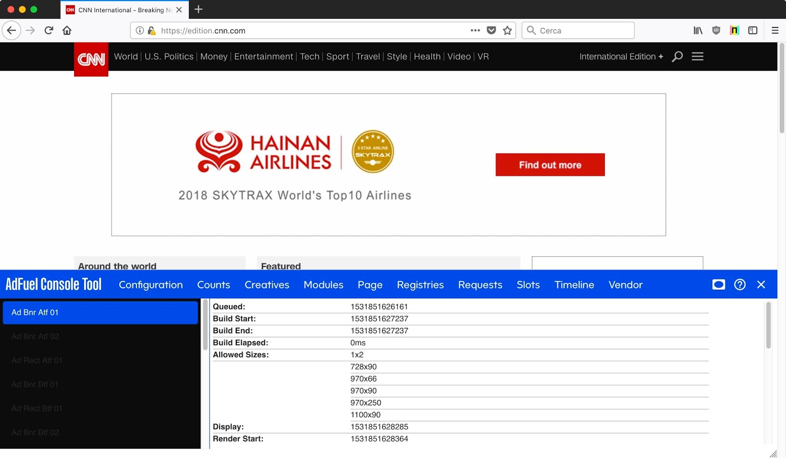Switch to the Page tab
The width and height of the screenshot is (786, 458).
pyautogui.click(x=370, y=285)
